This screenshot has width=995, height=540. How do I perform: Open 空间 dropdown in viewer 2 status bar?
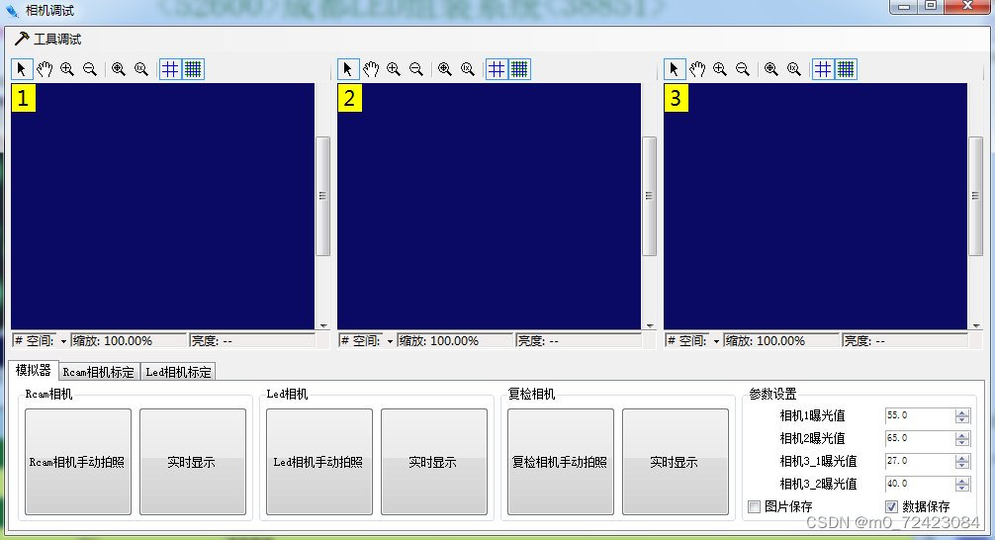(x=391, y=341)
